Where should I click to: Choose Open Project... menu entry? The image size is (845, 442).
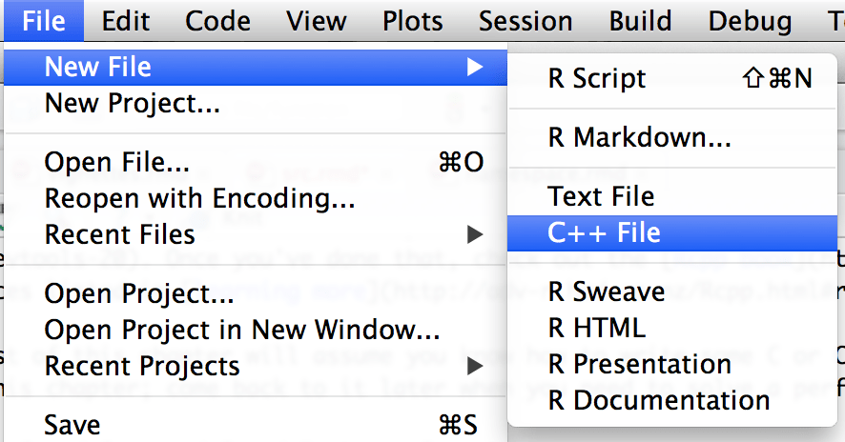(x=256, y=293)
